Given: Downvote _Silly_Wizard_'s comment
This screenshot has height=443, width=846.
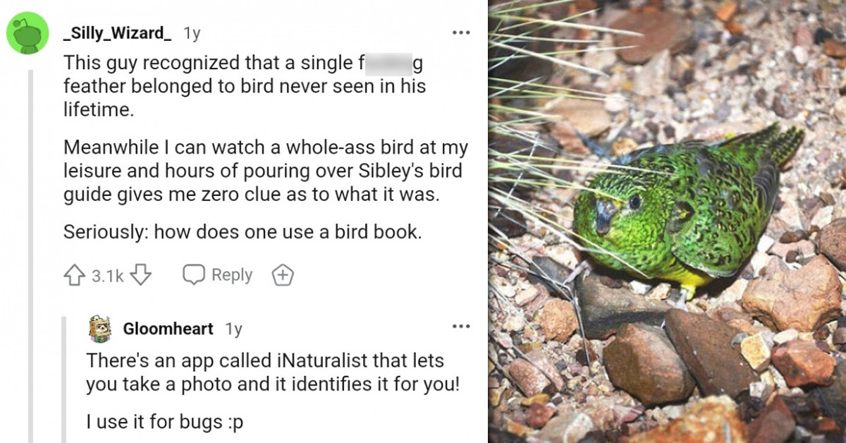Looking at the screenshot, I should tap(140, 275).
